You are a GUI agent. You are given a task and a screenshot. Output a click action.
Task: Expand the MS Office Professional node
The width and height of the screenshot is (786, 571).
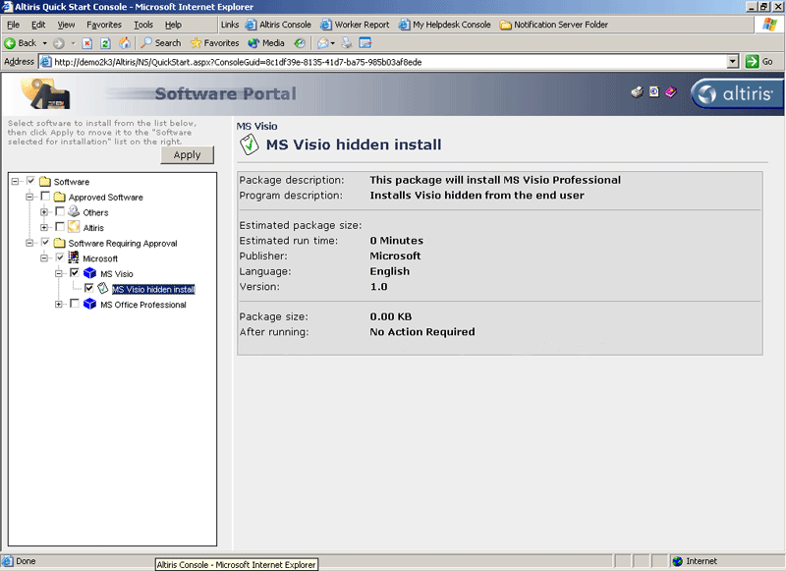60,305
